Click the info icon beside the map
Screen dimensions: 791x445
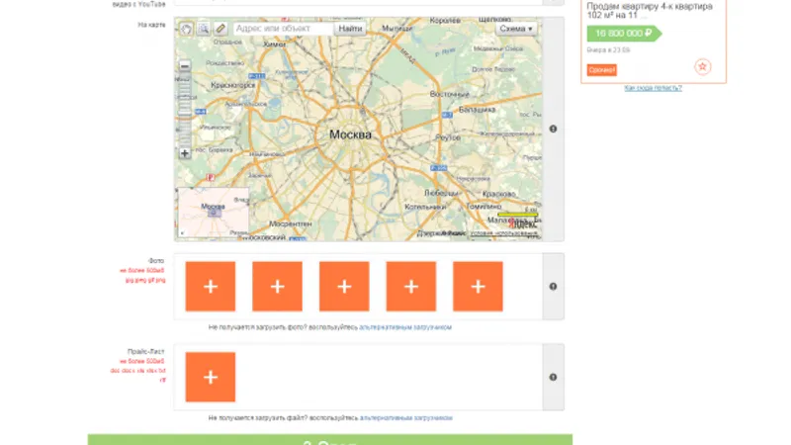tap(553, 130)
